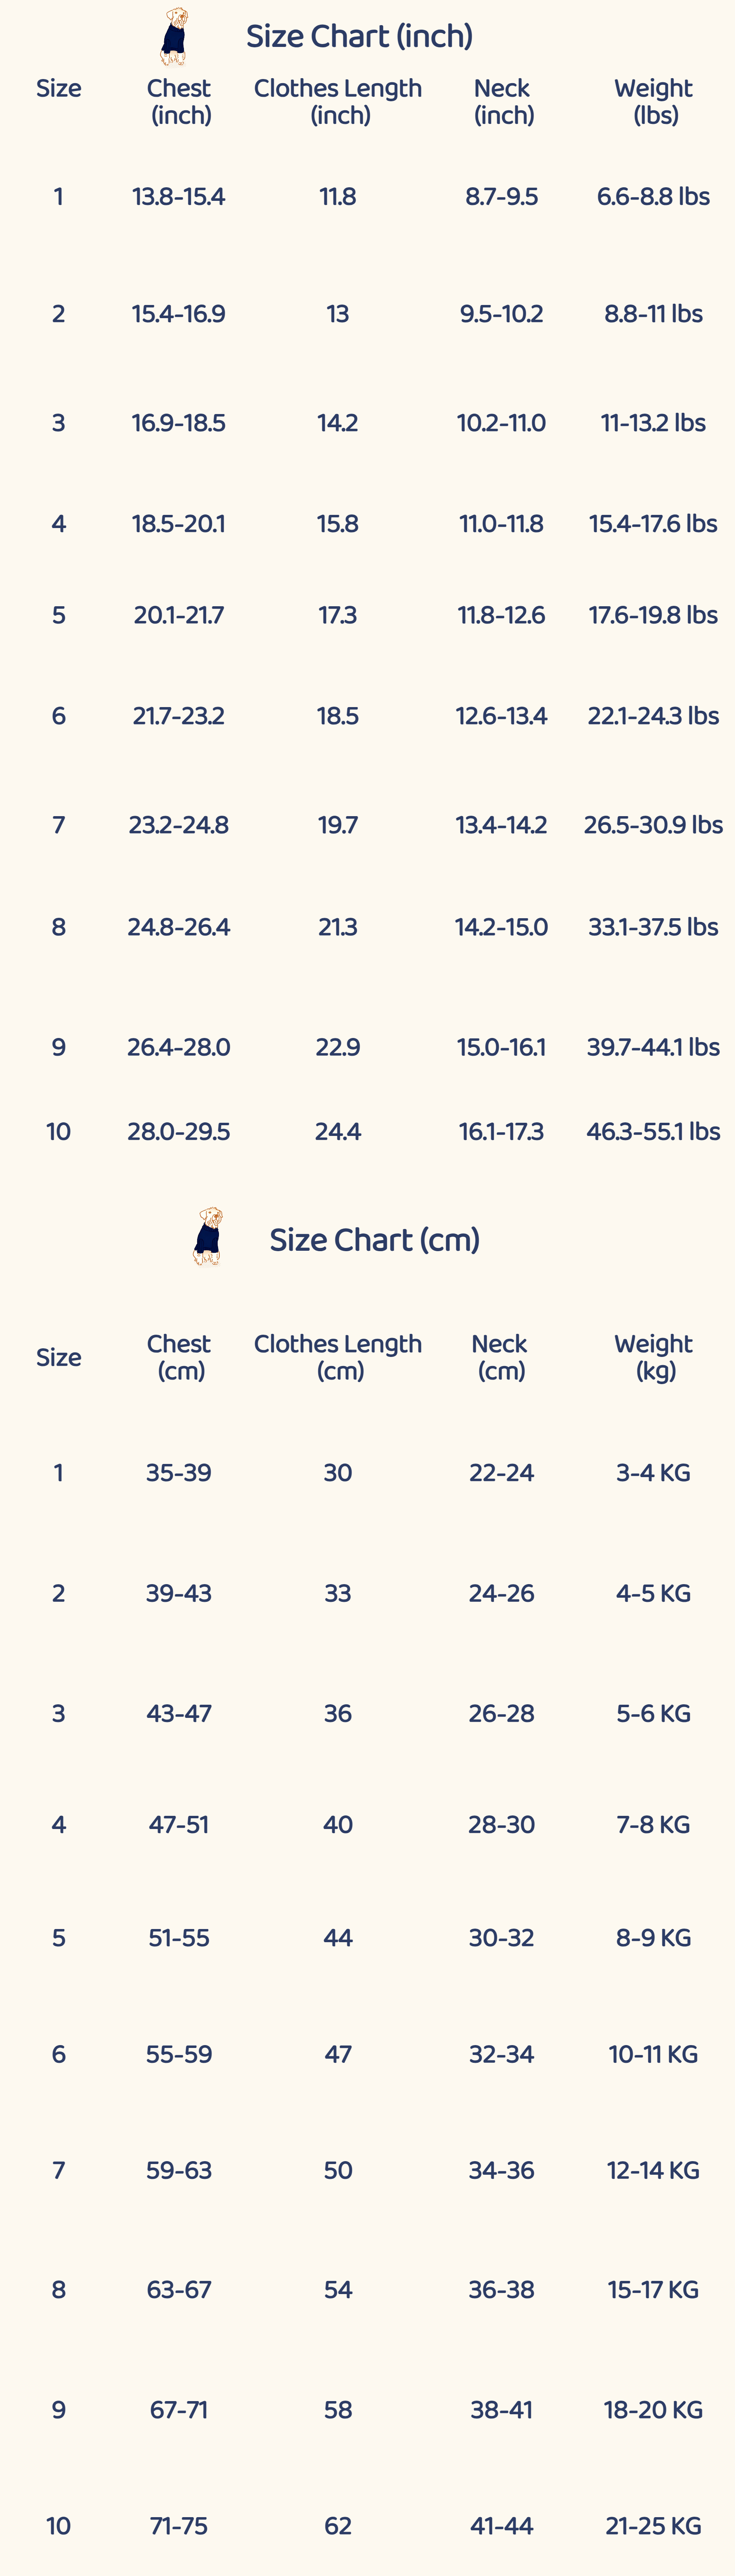Select the "Chest (inch)" column header
This screenshot has width=735, height=2576.
(x=180, y=101)
